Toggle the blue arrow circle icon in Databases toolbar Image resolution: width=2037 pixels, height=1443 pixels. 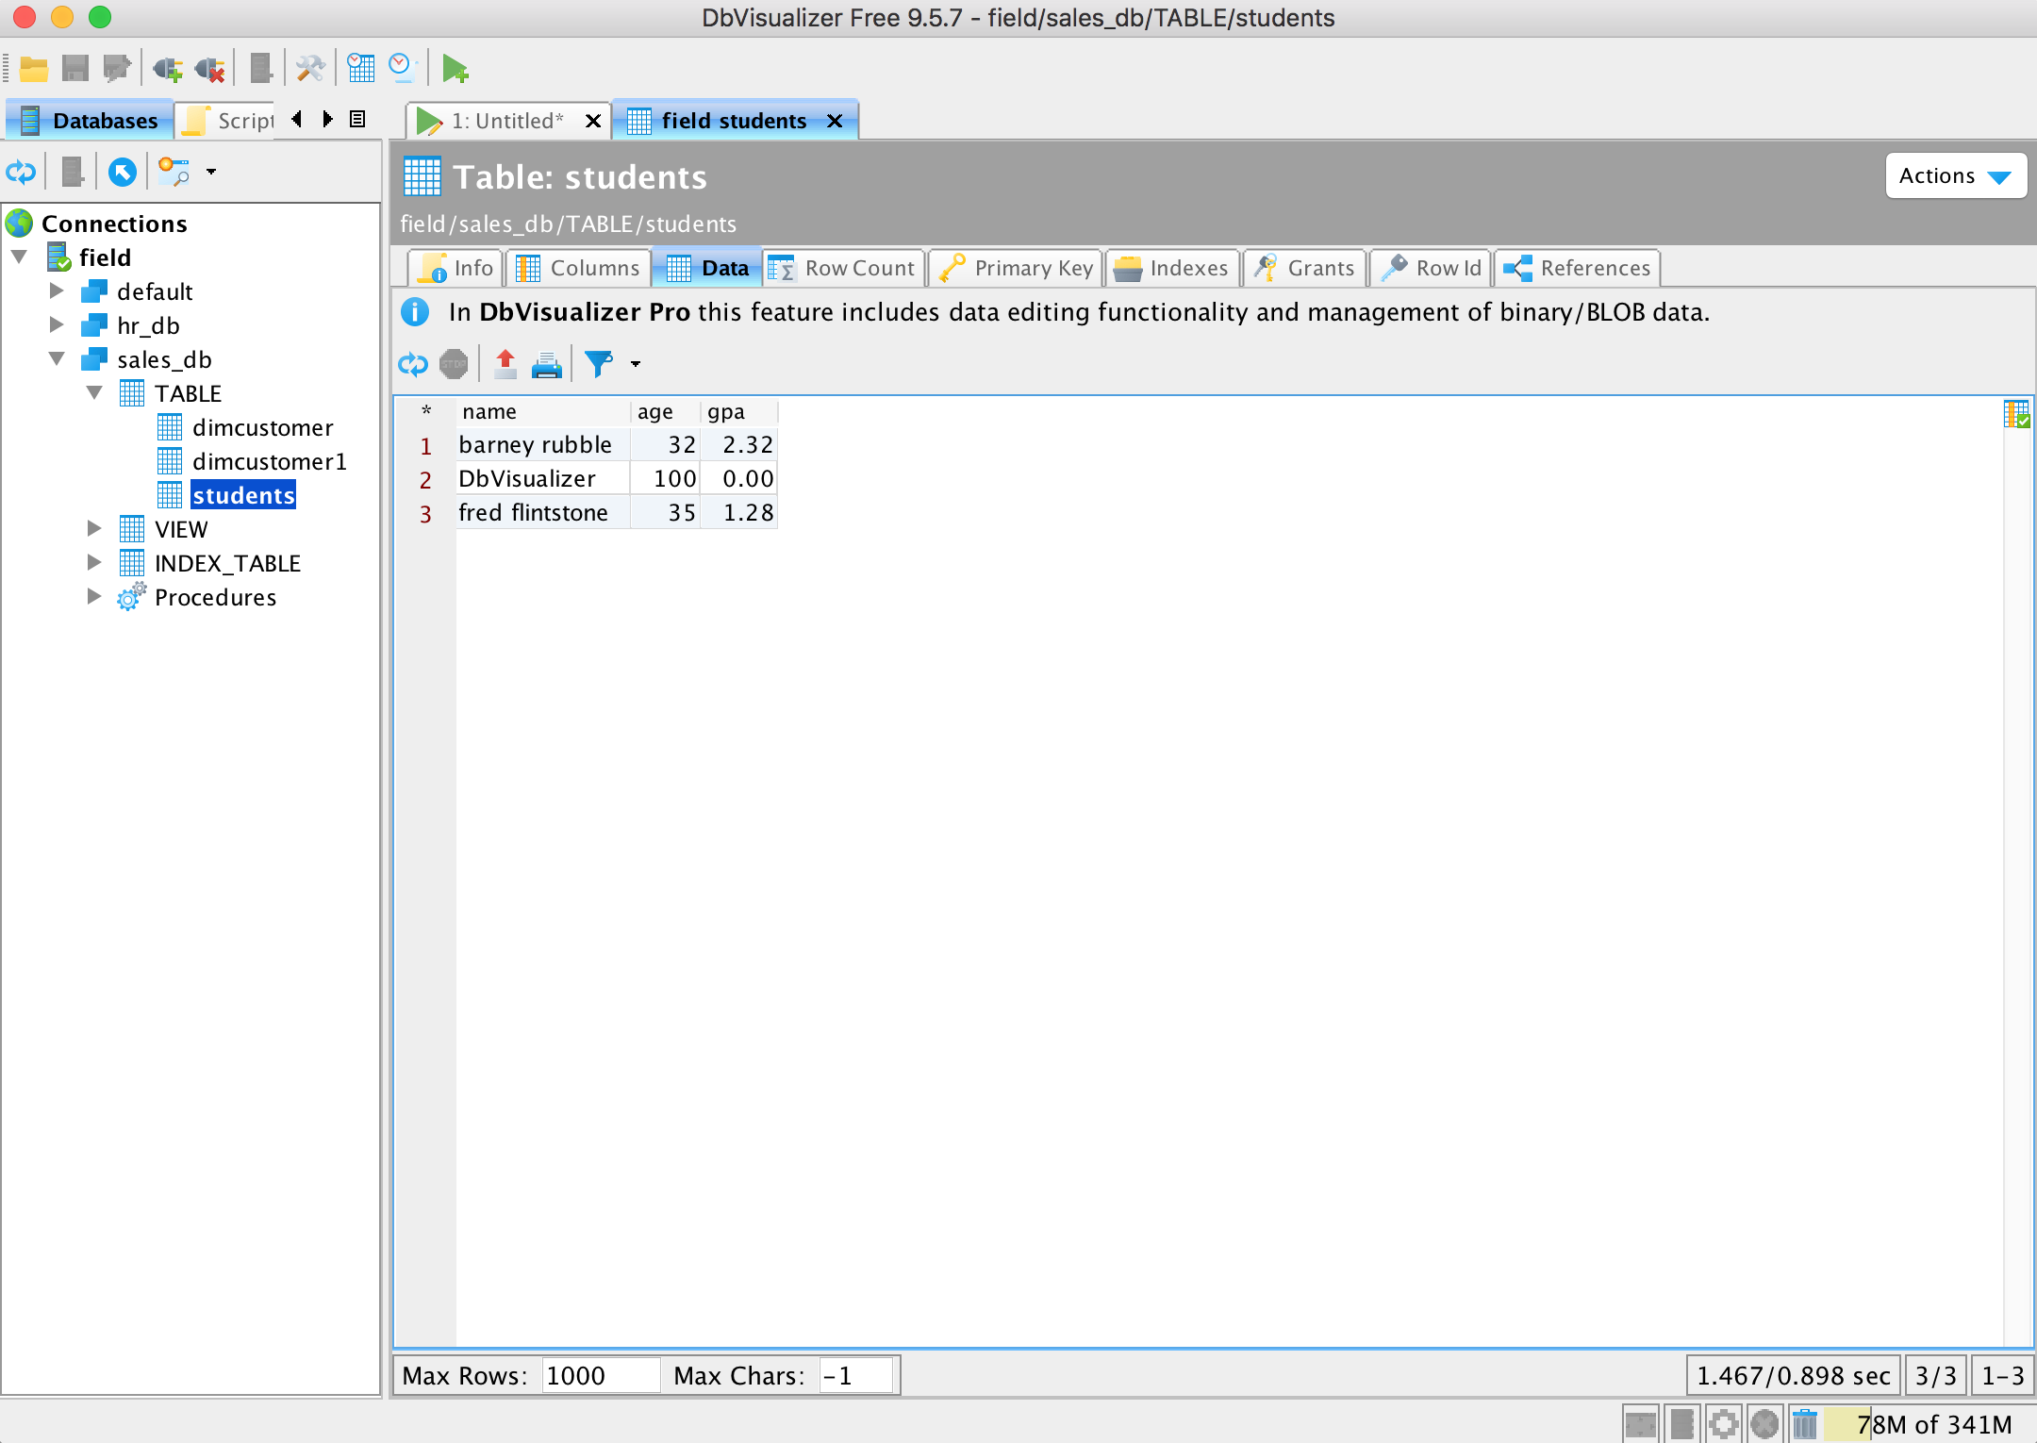coord(123,173)
